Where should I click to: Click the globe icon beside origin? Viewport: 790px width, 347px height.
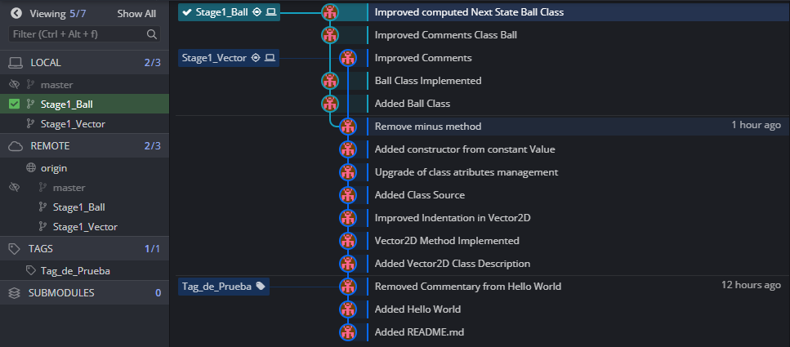coord(31,168)
